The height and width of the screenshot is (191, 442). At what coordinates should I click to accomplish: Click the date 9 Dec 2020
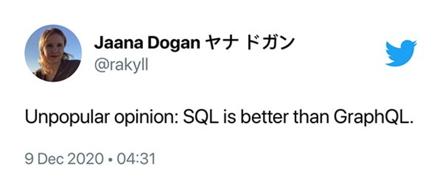click(x=64, y=160)
